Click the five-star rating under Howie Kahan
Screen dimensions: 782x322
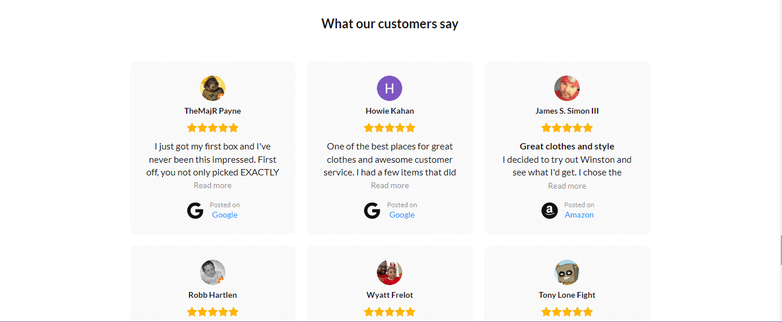tap(390, 128)
